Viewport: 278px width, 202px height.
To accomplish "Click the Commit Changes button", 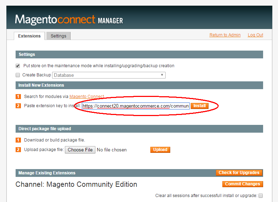I will tap(243, 184).
